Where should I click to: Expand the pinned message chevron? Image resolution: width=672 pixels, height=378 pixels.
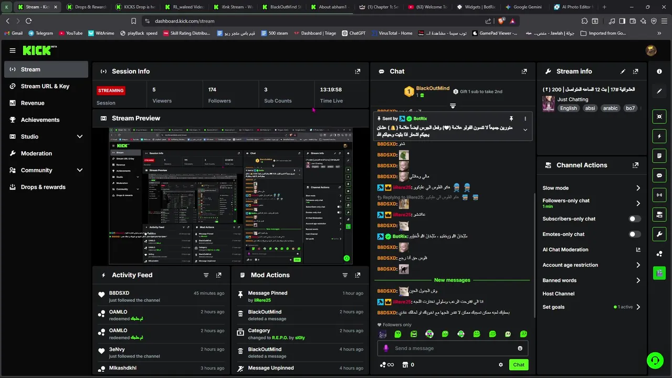[x=525, y=130]
